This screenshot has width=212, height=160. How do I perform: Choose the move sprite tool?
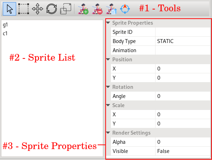(38, 9)
